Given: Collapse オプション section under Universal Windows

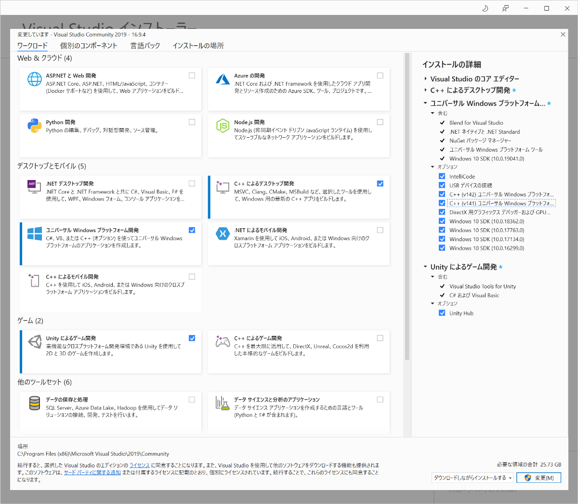Looking at the screenshot, I should pyautogui.click(x=433, y=167).
